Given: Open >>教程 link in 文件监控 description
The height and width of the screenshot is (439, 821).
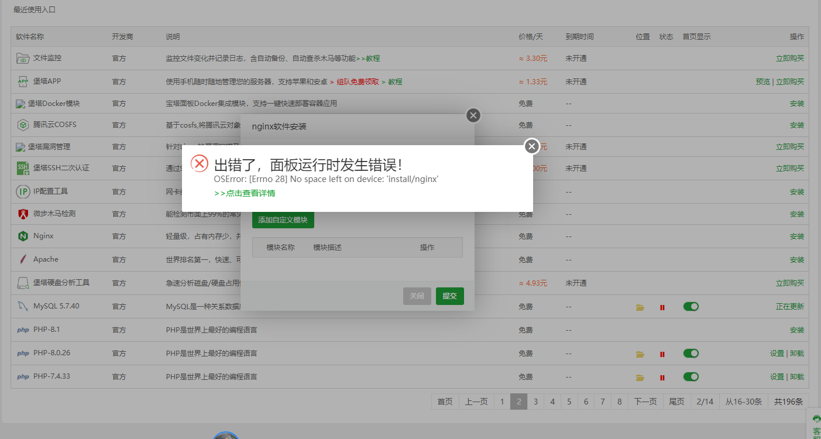Looking at the screenshot, I should click(368, 59).
